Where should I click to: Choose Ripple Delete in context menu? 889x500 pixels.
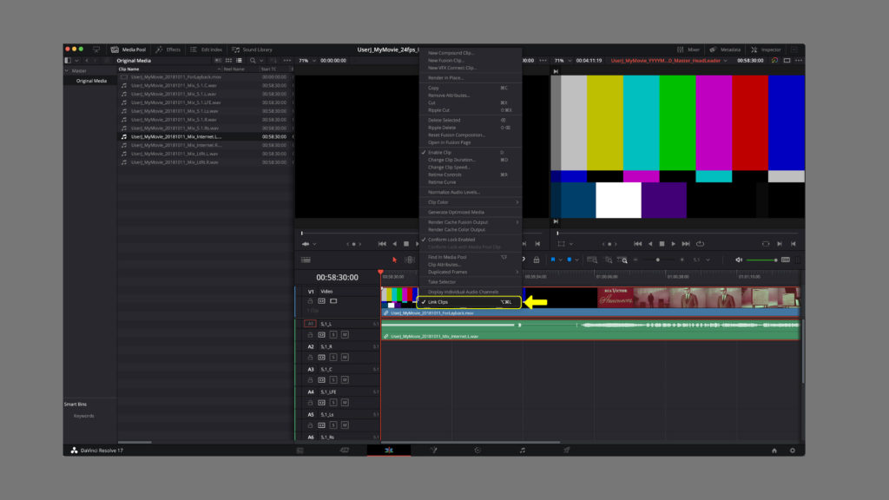[x=470, y=128]
